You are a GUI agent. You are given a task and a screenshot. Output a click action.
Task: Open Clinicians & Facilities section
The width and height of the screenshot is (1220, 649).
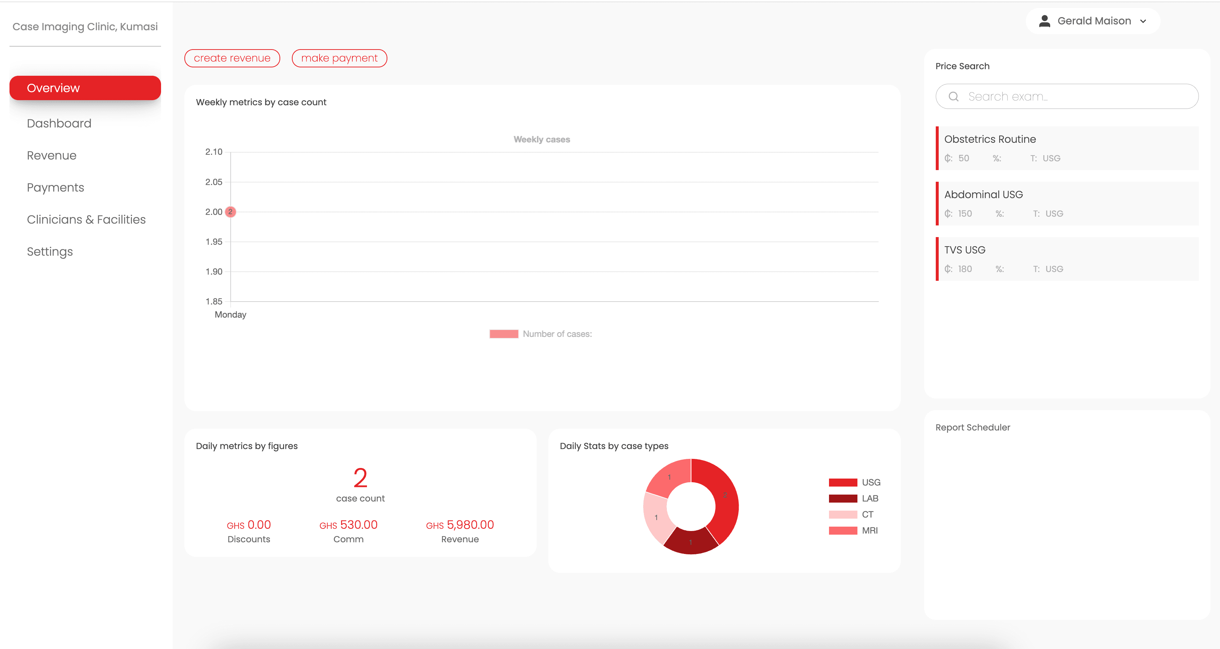tap(86, 220)
